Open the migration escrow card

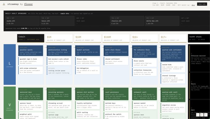point(173,108)
